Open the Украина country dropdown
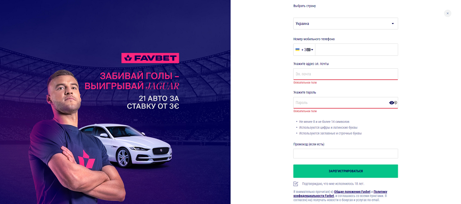The width and height of the screenshot is (461, 204). [x=345, y=24]
